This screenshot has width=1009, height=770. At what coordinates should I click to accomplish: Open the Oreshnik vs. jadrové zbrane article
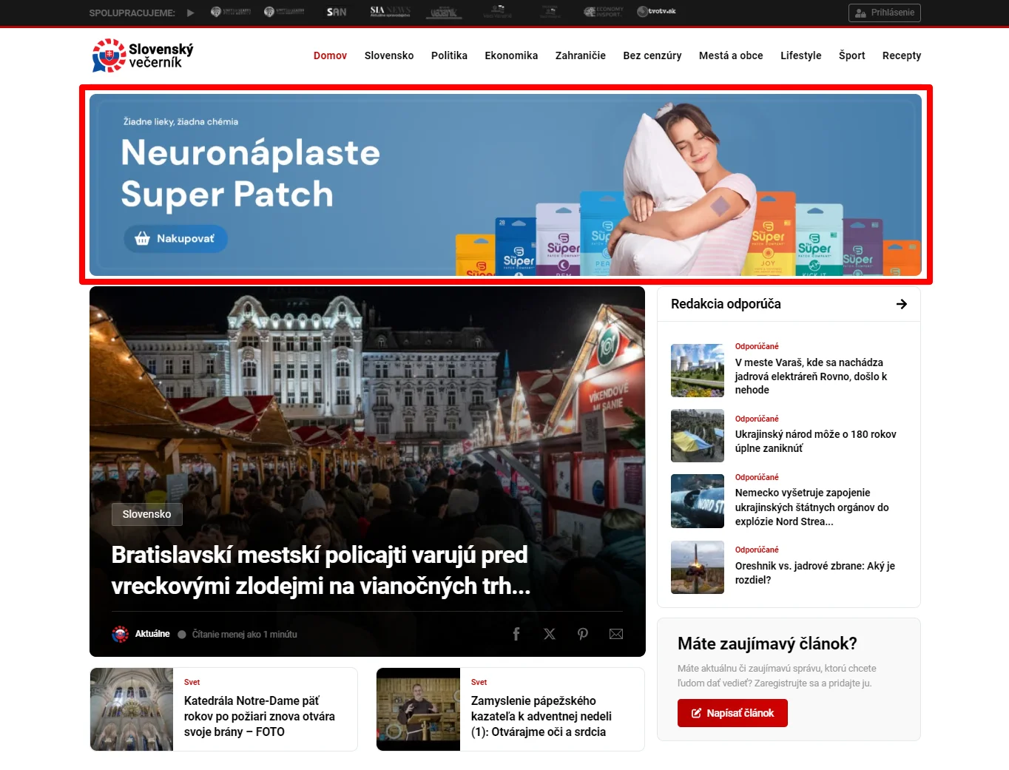814,573
